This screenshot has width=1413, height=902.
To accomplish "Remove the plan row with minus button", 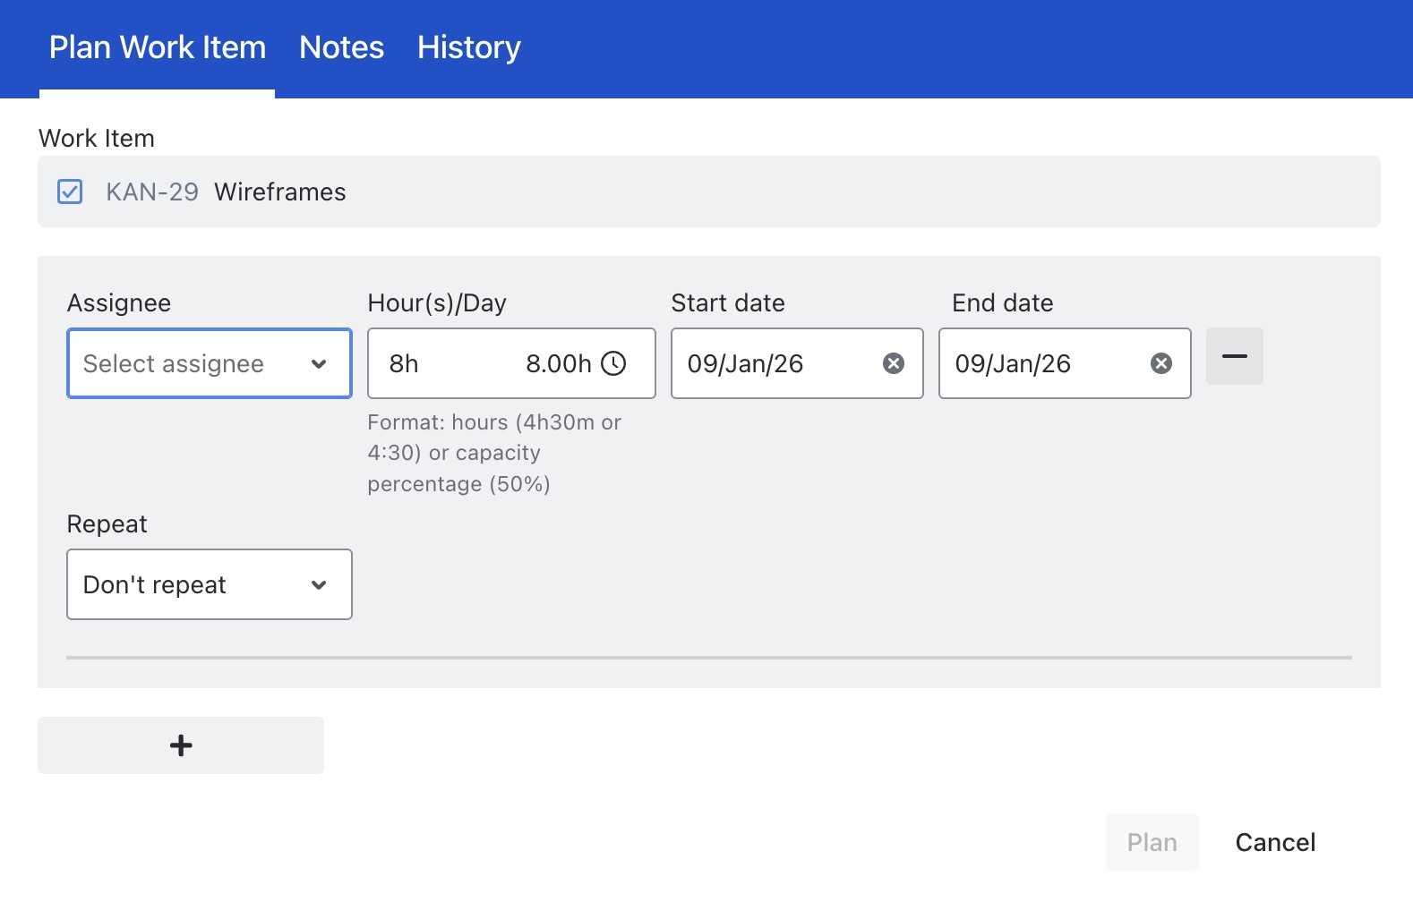I will 1234,356.
